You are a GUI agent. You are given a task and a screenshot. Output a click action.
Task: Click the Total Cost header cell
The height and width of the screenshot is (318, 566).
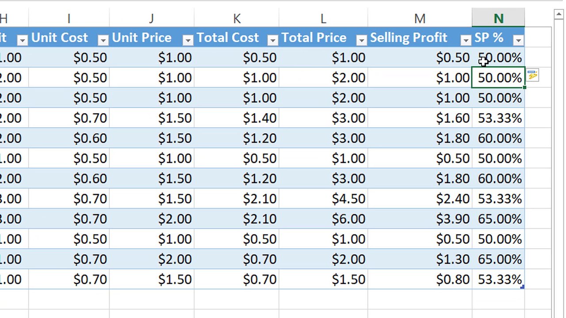tap(237, 38)
